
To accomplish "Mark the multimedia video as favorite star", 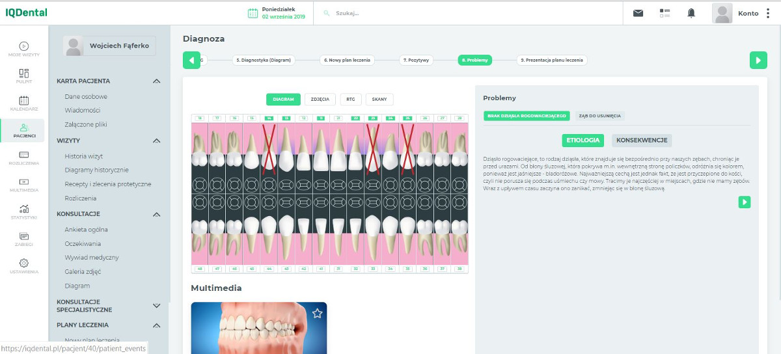I will pyautogui.click(x=317, y=313).
